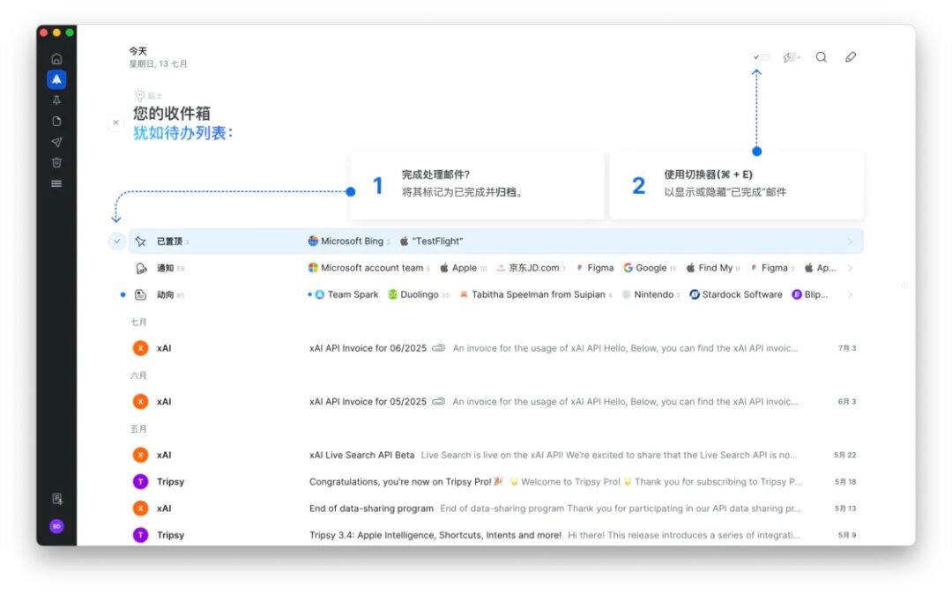Expand the 通知 group with its chevron
This screenshot has width=952, height=594.
tap(850, 268)
